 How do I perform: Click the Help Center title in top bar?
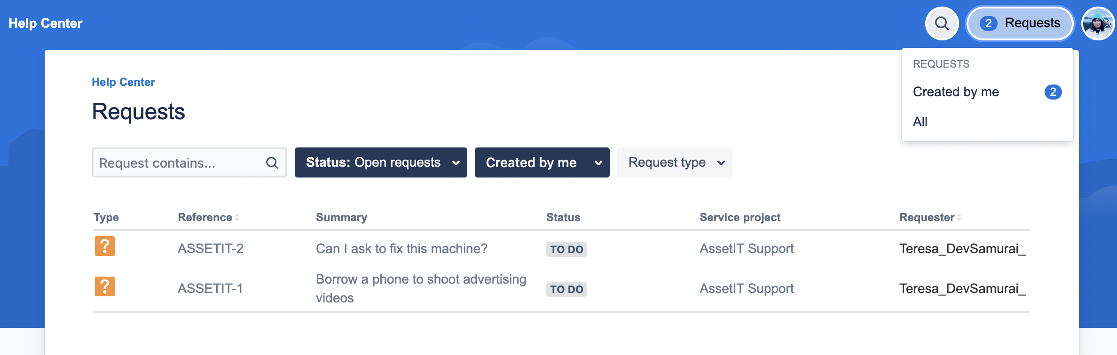pyautogui.click(x=46, y=23)
